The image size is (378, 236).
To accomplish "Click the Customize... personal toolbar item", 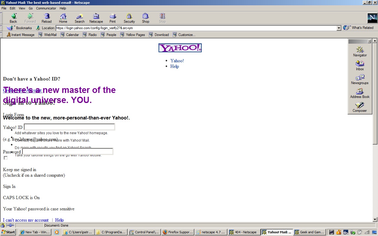I will pyautogui.click(x=184, y=35).
